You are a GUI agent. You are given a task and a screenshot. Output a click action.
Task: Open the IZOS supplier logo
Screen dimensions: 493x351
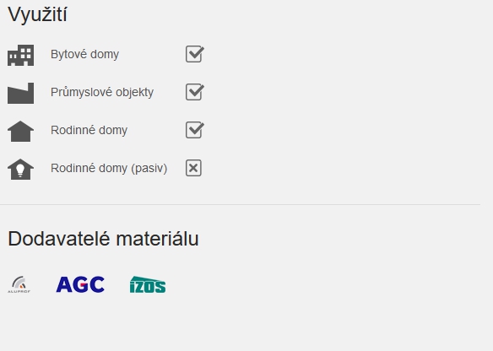[148, 284]
